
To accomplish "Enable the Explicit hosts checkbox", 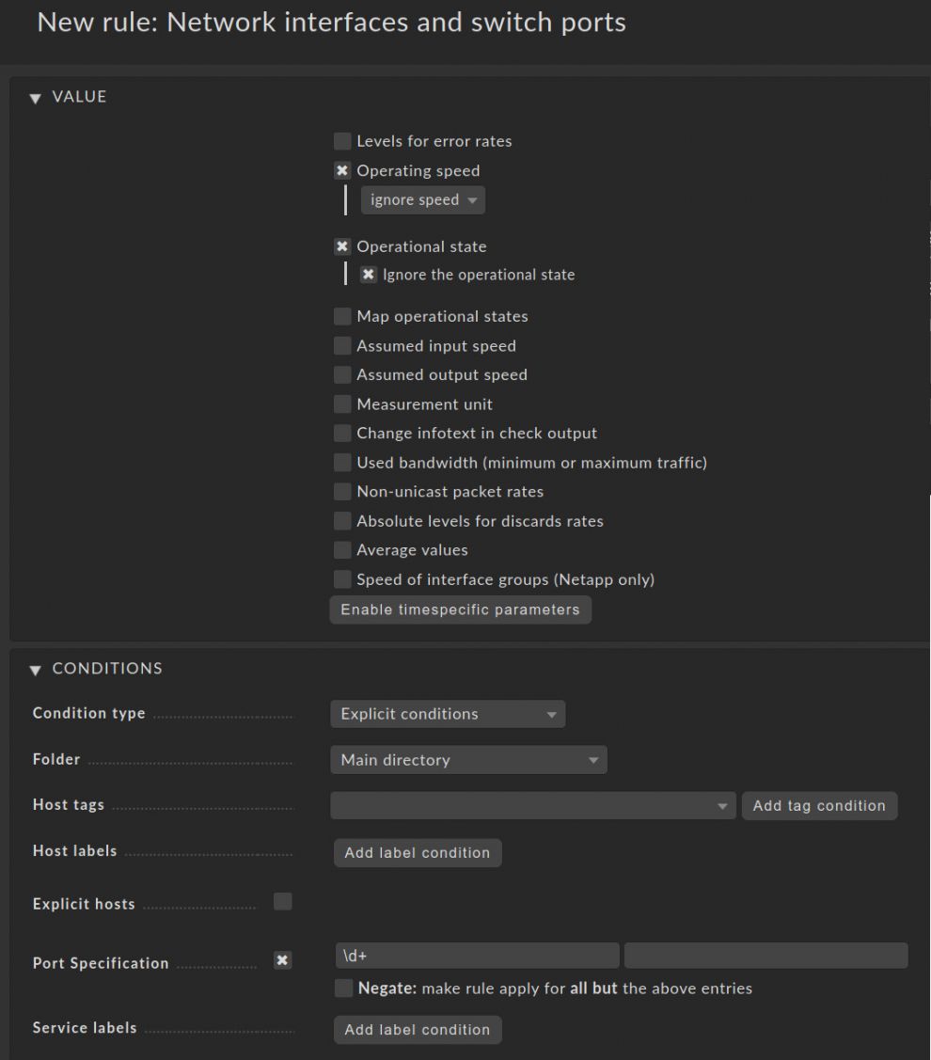I will pos(283,901).
